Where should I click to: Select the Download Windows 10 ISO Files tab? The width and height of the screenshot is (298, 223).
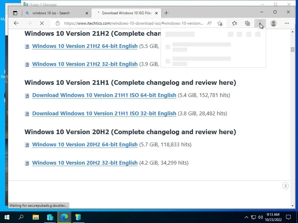tap(126, 13)
